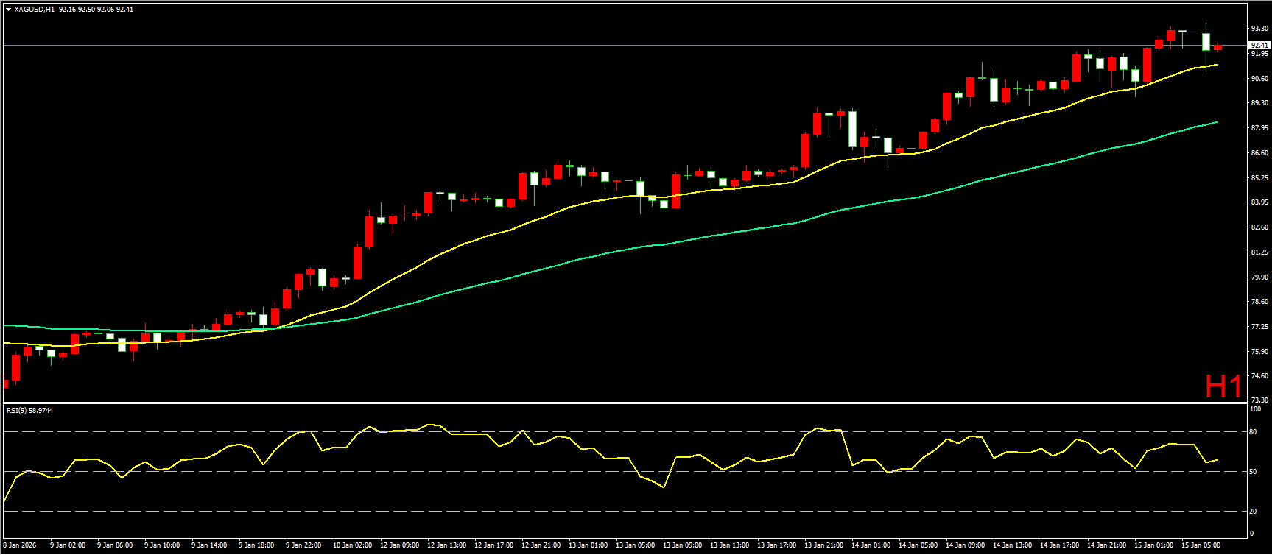This screenshot has height=555, width=1272.
Task: Select the 82.60 label on price axis
Action: (x=1259, y=227)
